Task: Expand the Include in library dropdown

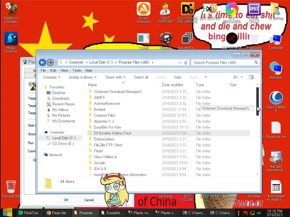Action: 83,77
